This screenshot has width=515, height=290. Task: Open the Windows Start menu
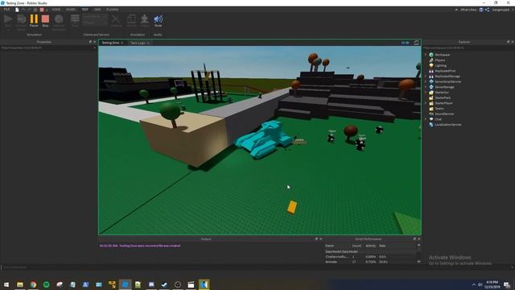(x=6, y=284)
